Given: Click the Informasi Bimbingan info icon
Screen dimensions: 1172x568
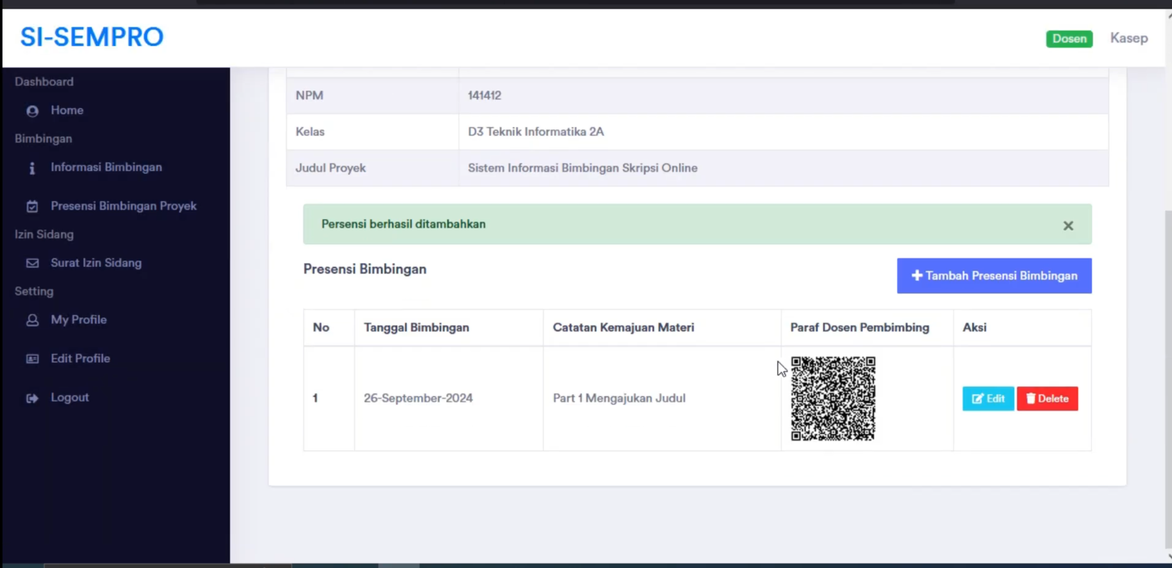Looking at the screenshot, I should pos(32,168).
